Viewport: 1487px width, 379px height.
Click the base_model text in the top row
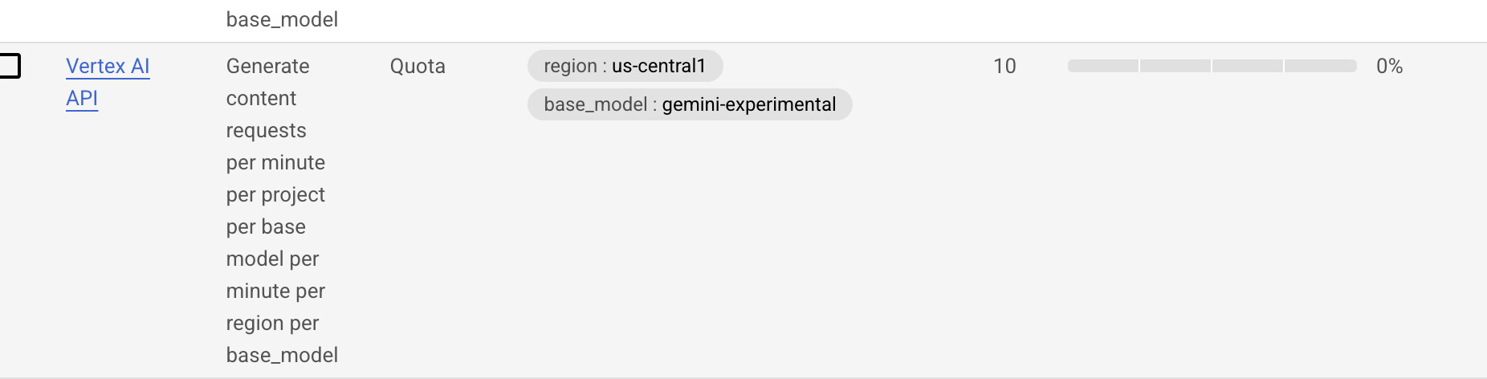[282, 19]
